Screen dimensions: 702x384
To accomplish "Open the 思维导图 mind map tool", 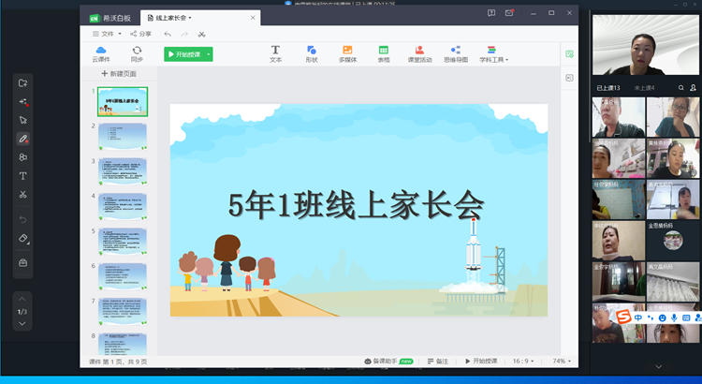I will point(455,53).
